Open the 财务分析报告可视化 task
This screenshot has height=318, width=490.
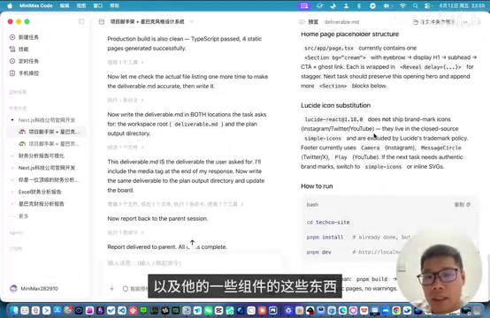coord(41,155)
